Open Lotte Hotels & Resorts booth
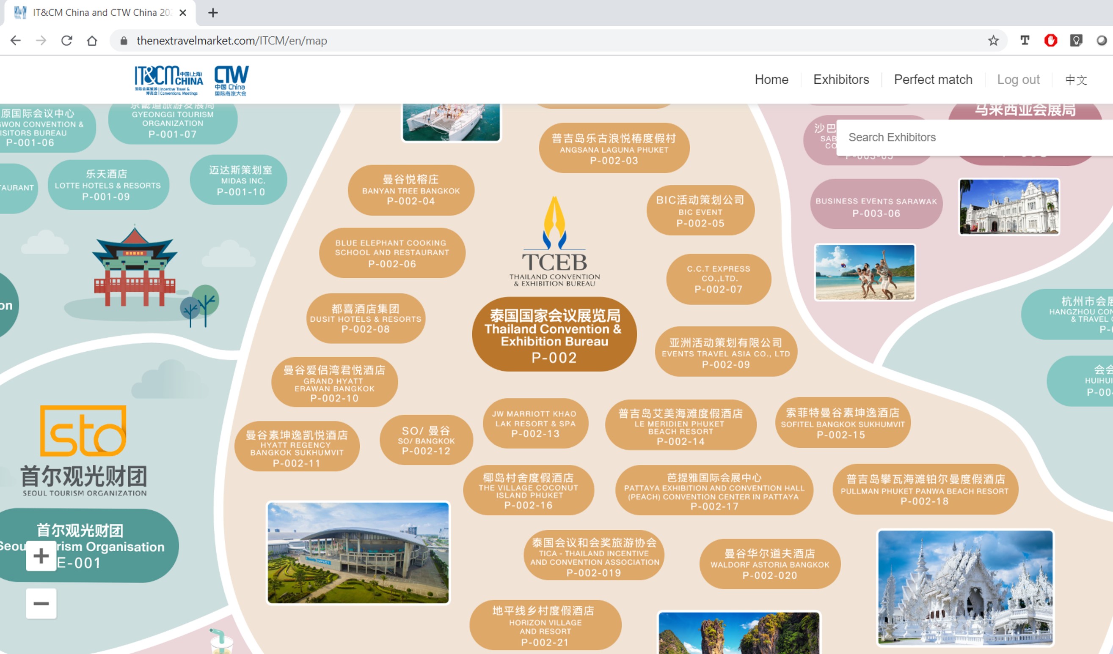 pyautogui.click(x=108, y=185)
